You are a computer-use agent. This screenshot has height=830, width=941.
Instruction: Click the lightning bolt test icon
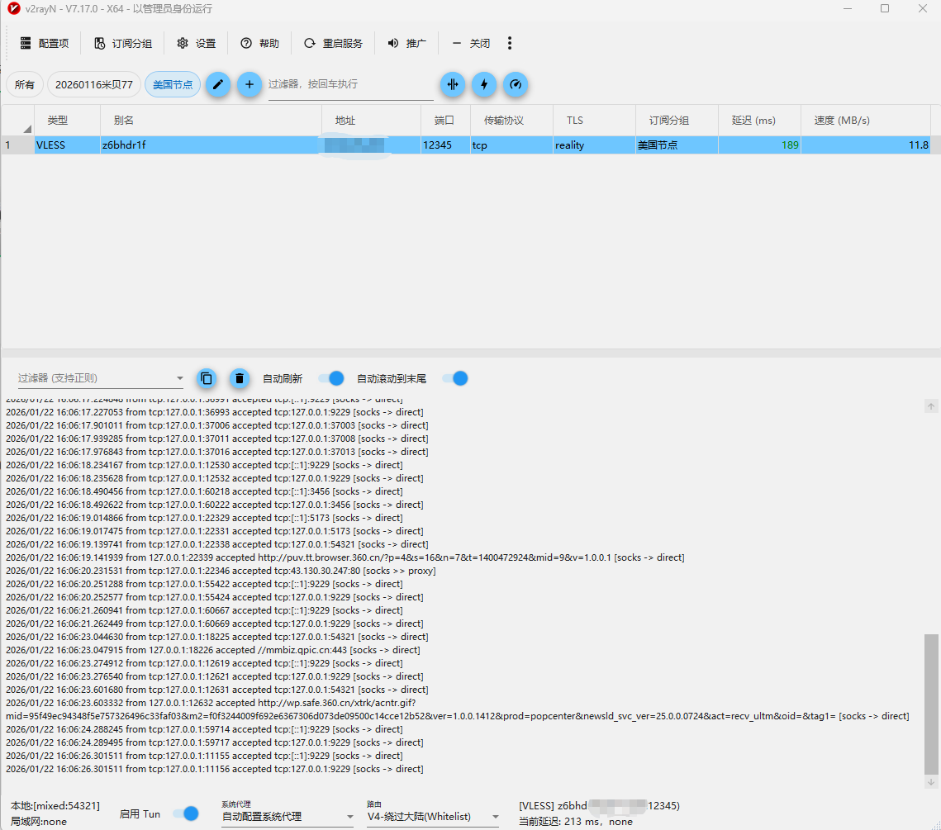(x=484, y=84)
